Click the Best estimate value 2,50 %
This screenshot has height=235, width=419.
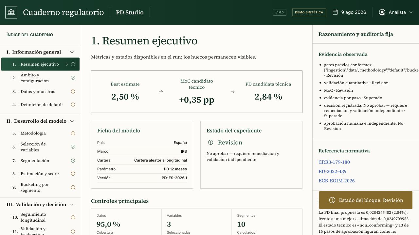click(x=125, y=97)
